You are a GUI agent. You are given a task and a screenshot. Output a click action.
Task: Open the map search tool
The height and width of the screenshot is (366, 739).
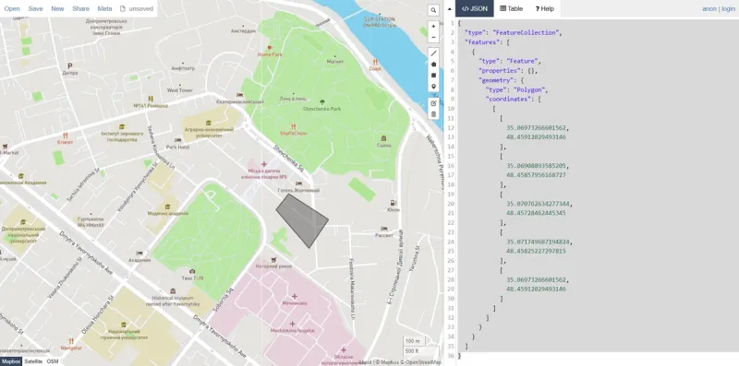[x=433, y=11]
